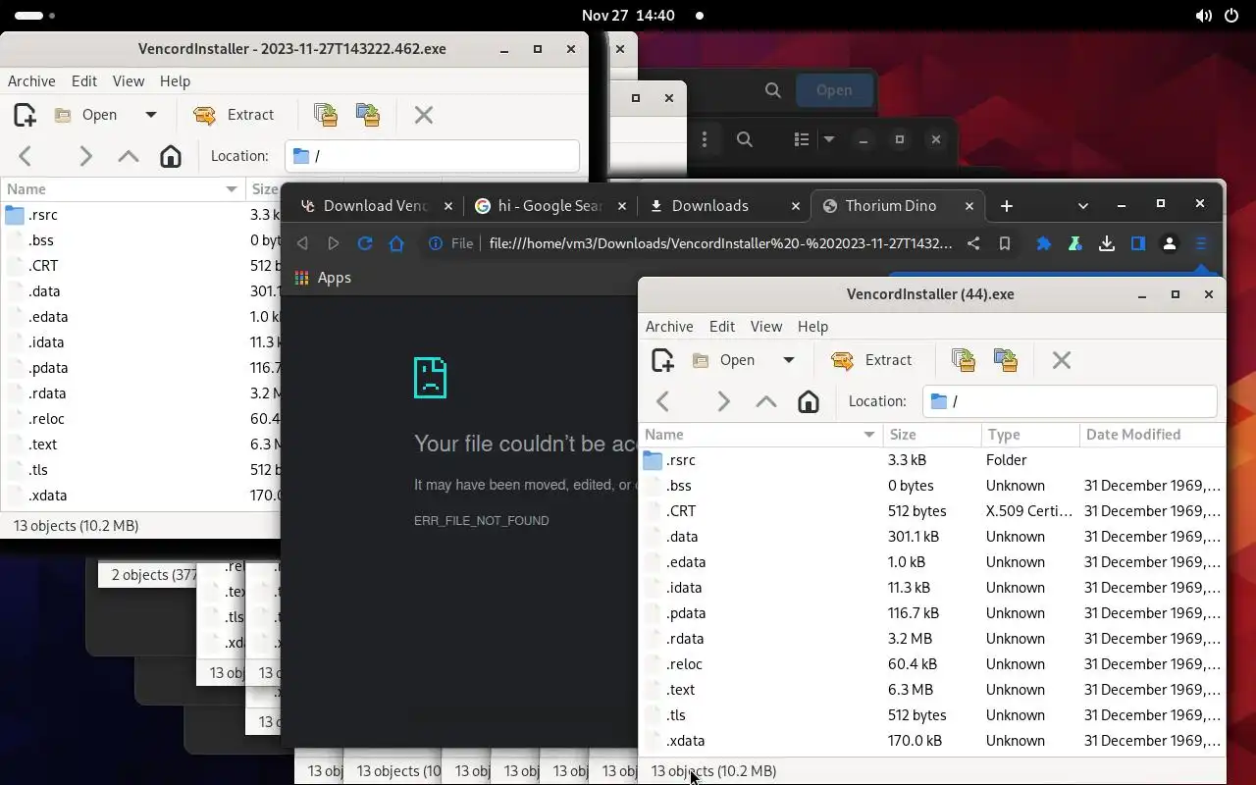The width and height of the screenshot is (1256, 785).
Task: Click the Type column header
Action: 1029,435
